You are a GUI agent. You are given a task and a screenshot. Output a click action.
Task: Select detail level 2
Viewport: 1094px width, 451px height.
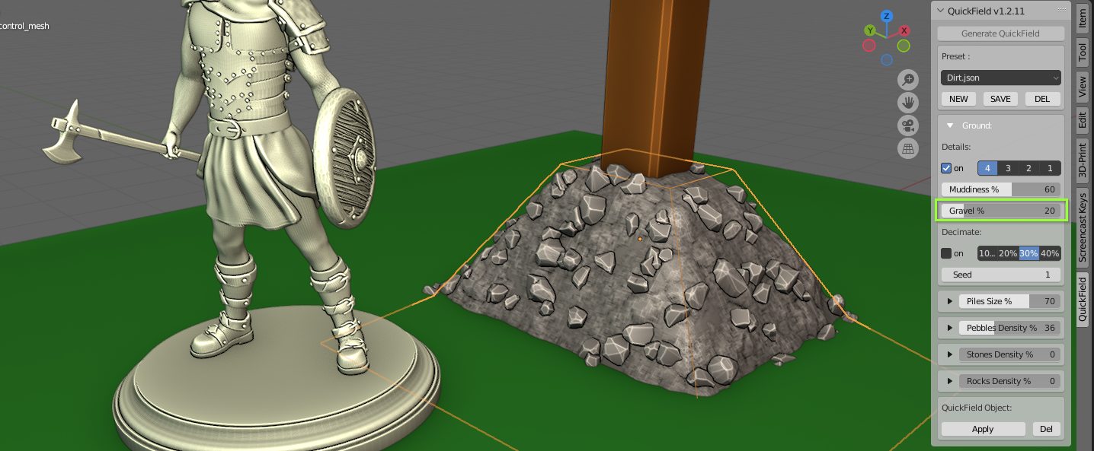(x=1028, y=168)
